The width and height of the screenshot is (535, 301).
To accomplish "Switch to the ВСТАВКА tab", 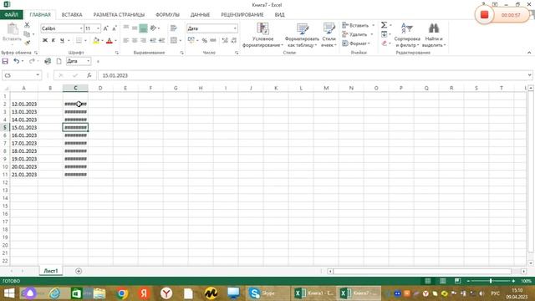I will [72, 15].
